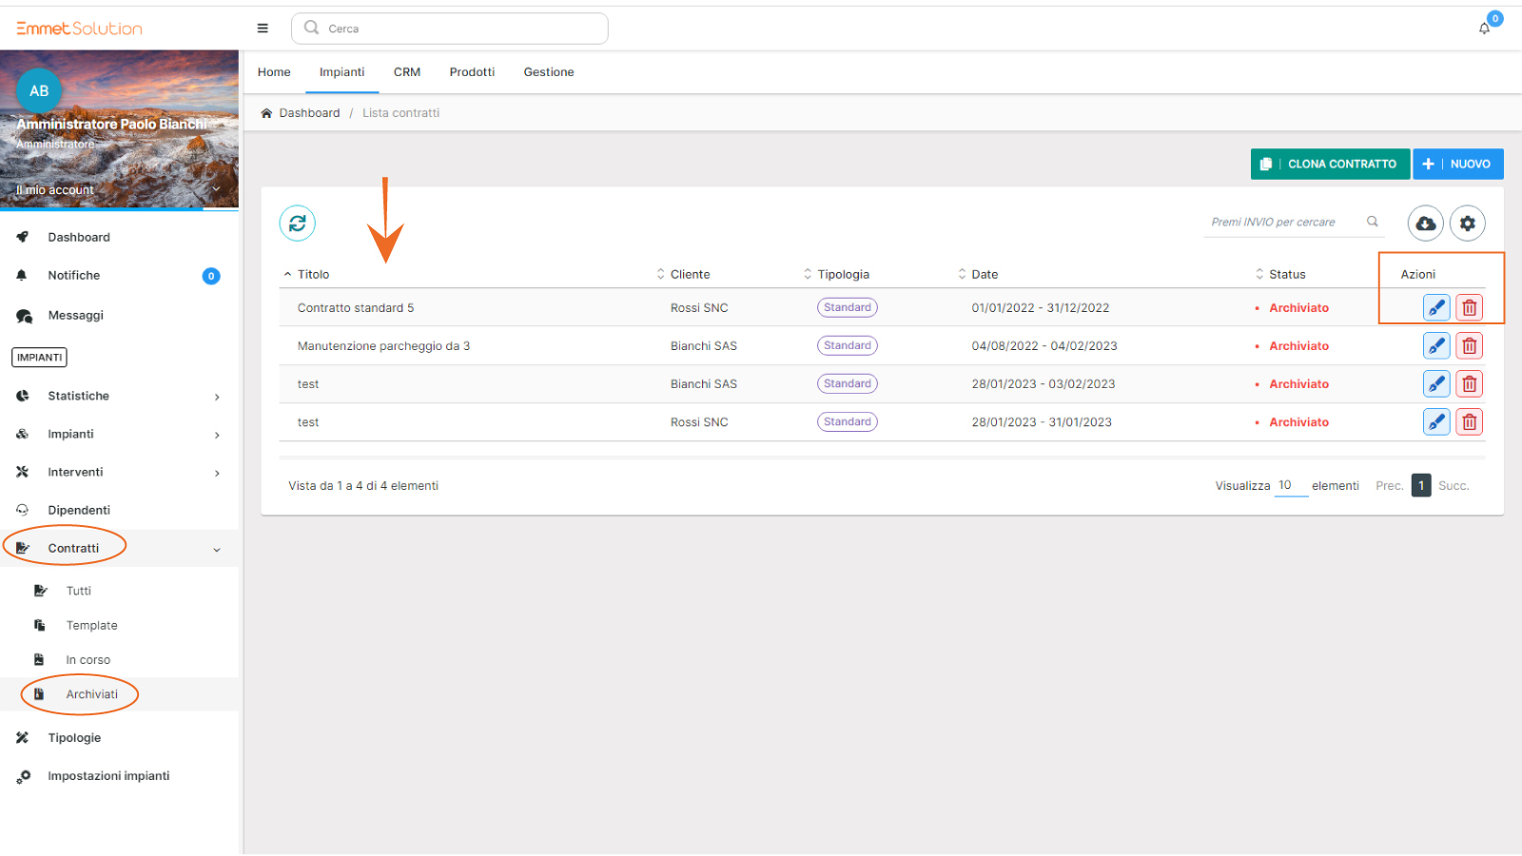Toggle the hamburger sidebar menu

coord(263,29)
